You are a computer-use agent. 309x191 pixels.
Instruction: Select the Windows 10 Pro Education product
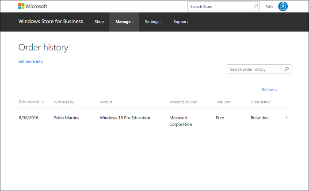point(125,118)
